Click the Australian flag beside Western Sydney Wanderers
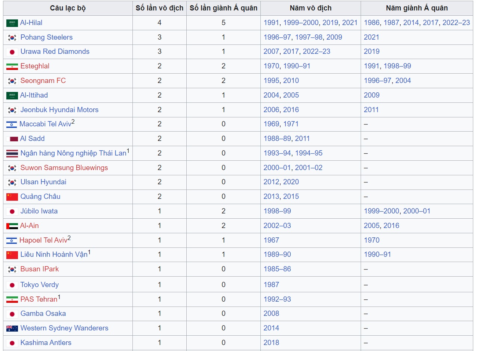Screen dimensions: 477x351 (12, 328)
